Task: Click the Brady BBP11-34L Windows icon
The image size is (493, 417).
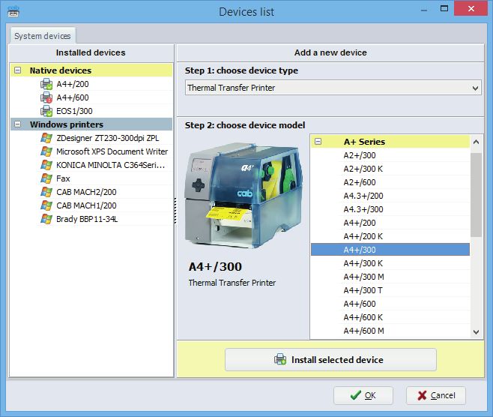Action: tap(46, 219)
